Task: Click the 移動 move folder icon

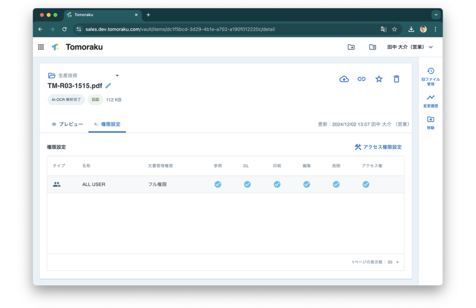Action: pos(430,120)
